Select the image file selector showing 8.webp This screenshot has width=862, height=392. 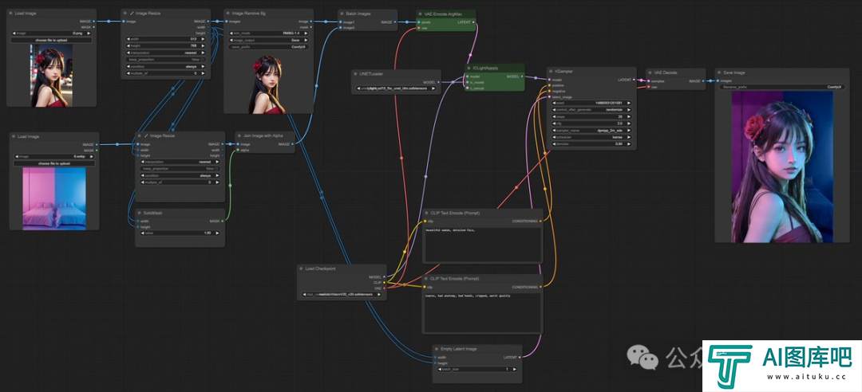pos(54,156)
